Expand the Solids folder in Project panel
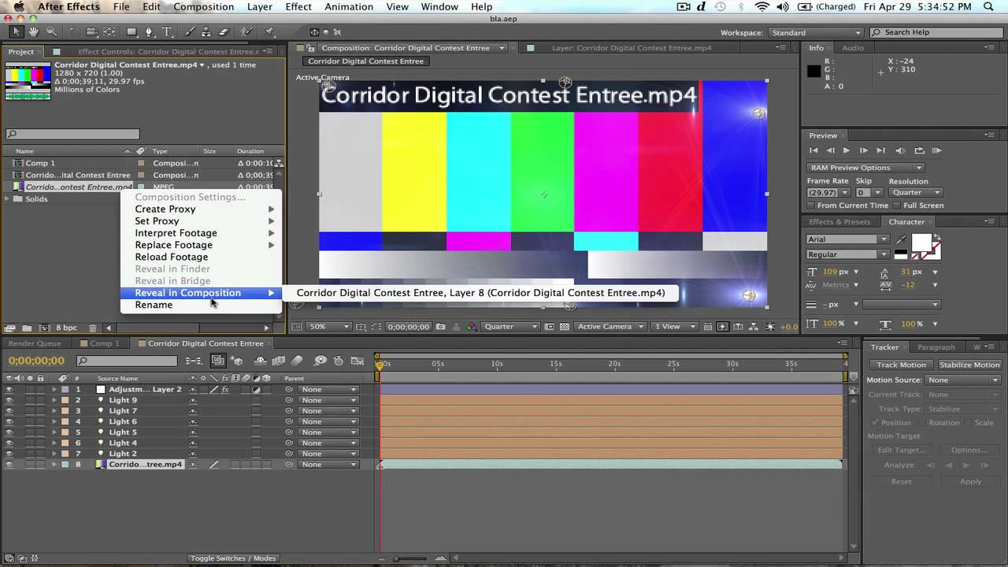The height and width of the screenshot is (567, 1008). tap(8, 198)
